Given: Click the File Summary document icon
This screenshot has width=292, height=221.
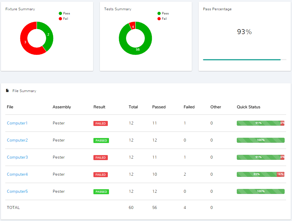Looking at the screenshot, I should [x=7, y=90].
